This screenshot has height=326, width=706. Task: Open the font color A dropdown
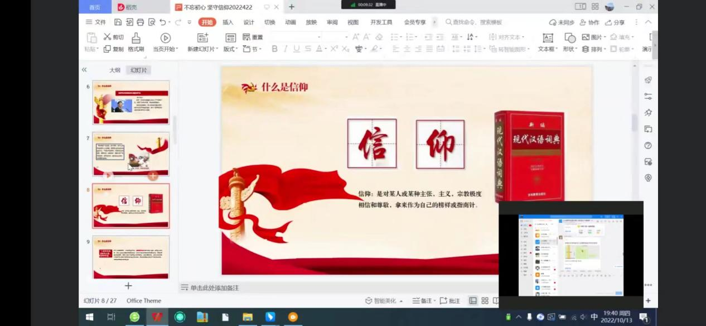coord(322,49)
